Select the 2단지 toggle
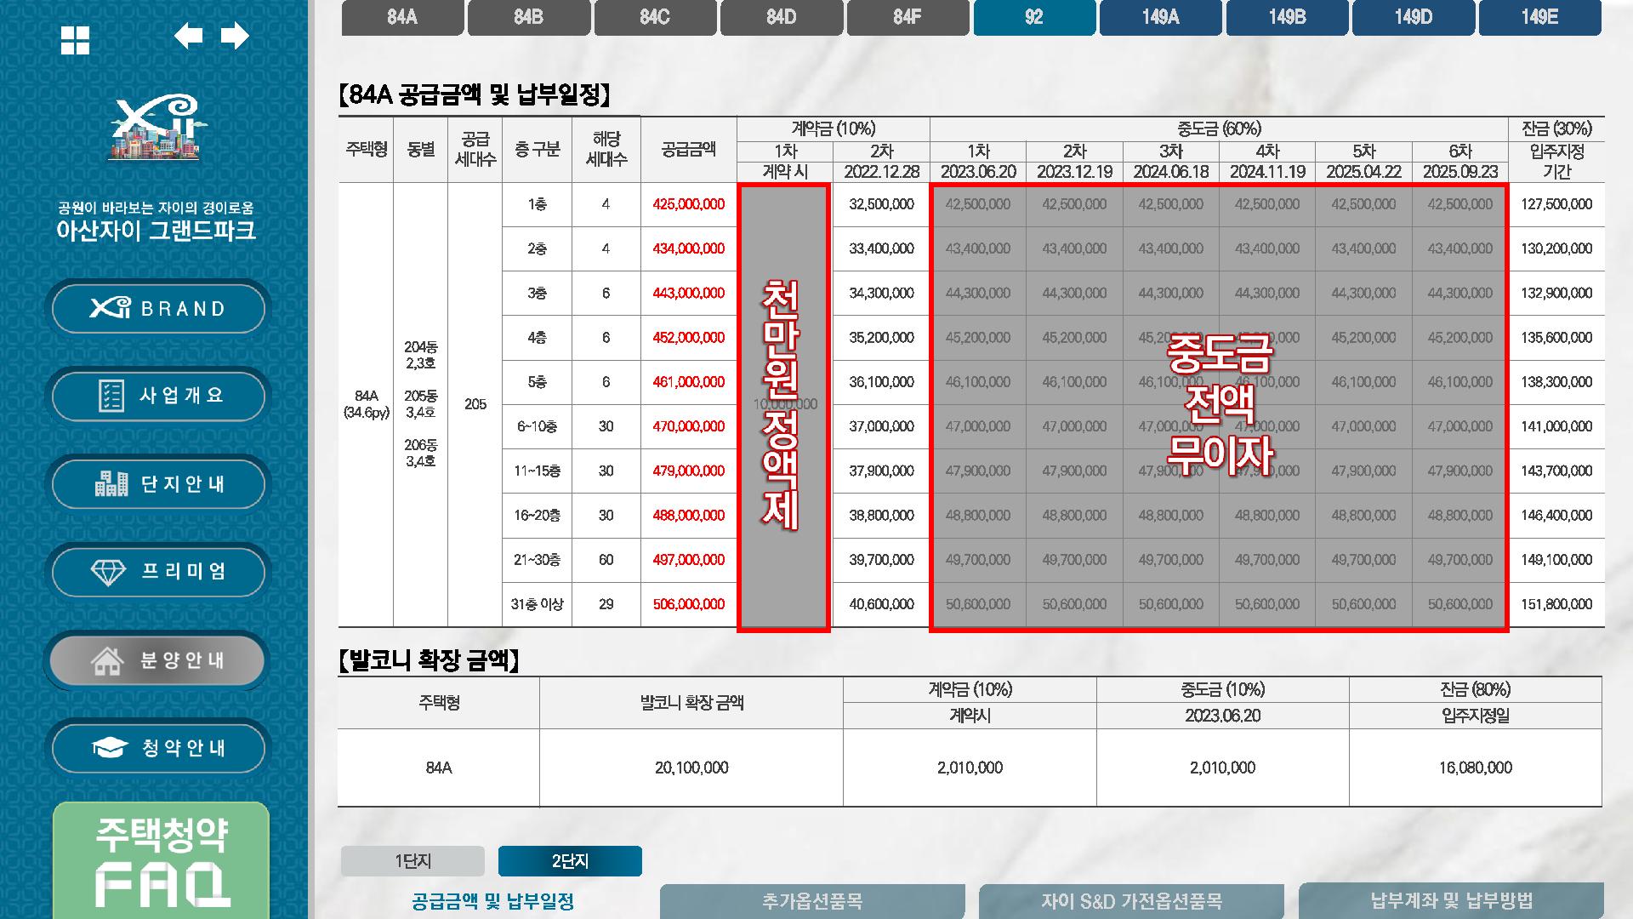Viewport: 1633px width, 919px height. (x=570, y=861)
